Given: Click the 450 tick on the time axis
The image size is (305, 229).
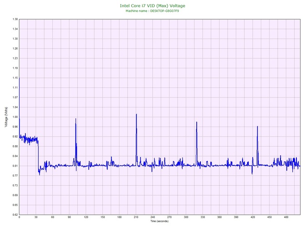Looking at the screenshot, I should coord(269,217).
